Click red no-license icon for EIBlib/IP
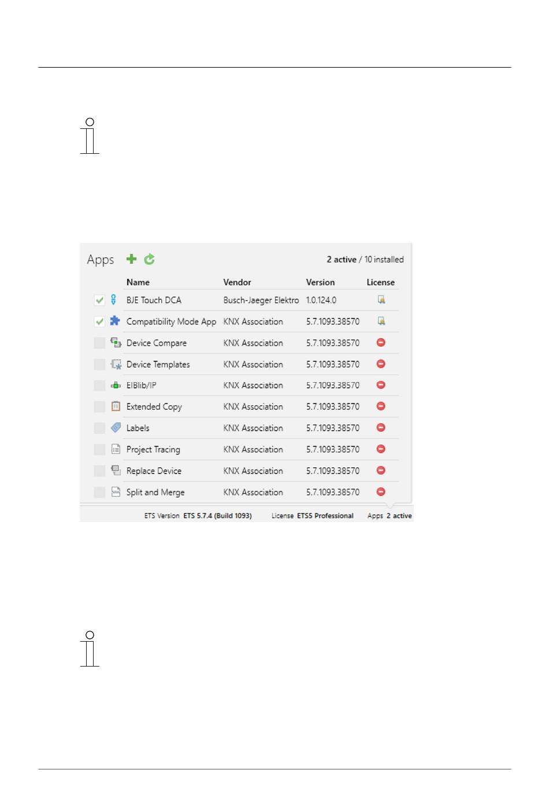This screenshot has width=549, height=792. click(x=381, y=385)
